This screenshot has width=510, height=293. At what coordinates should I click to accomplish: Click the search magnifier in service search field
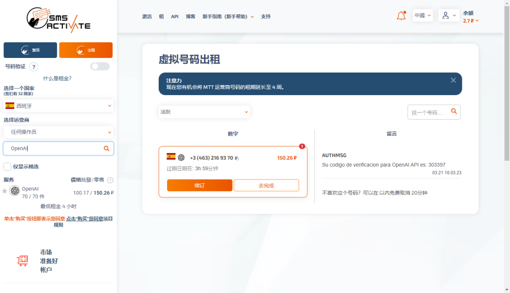107,148
